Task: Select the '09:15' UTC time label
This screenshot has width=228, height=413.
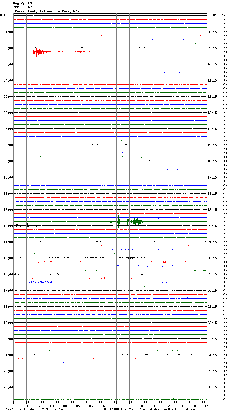Action: [x=212, y=48]
